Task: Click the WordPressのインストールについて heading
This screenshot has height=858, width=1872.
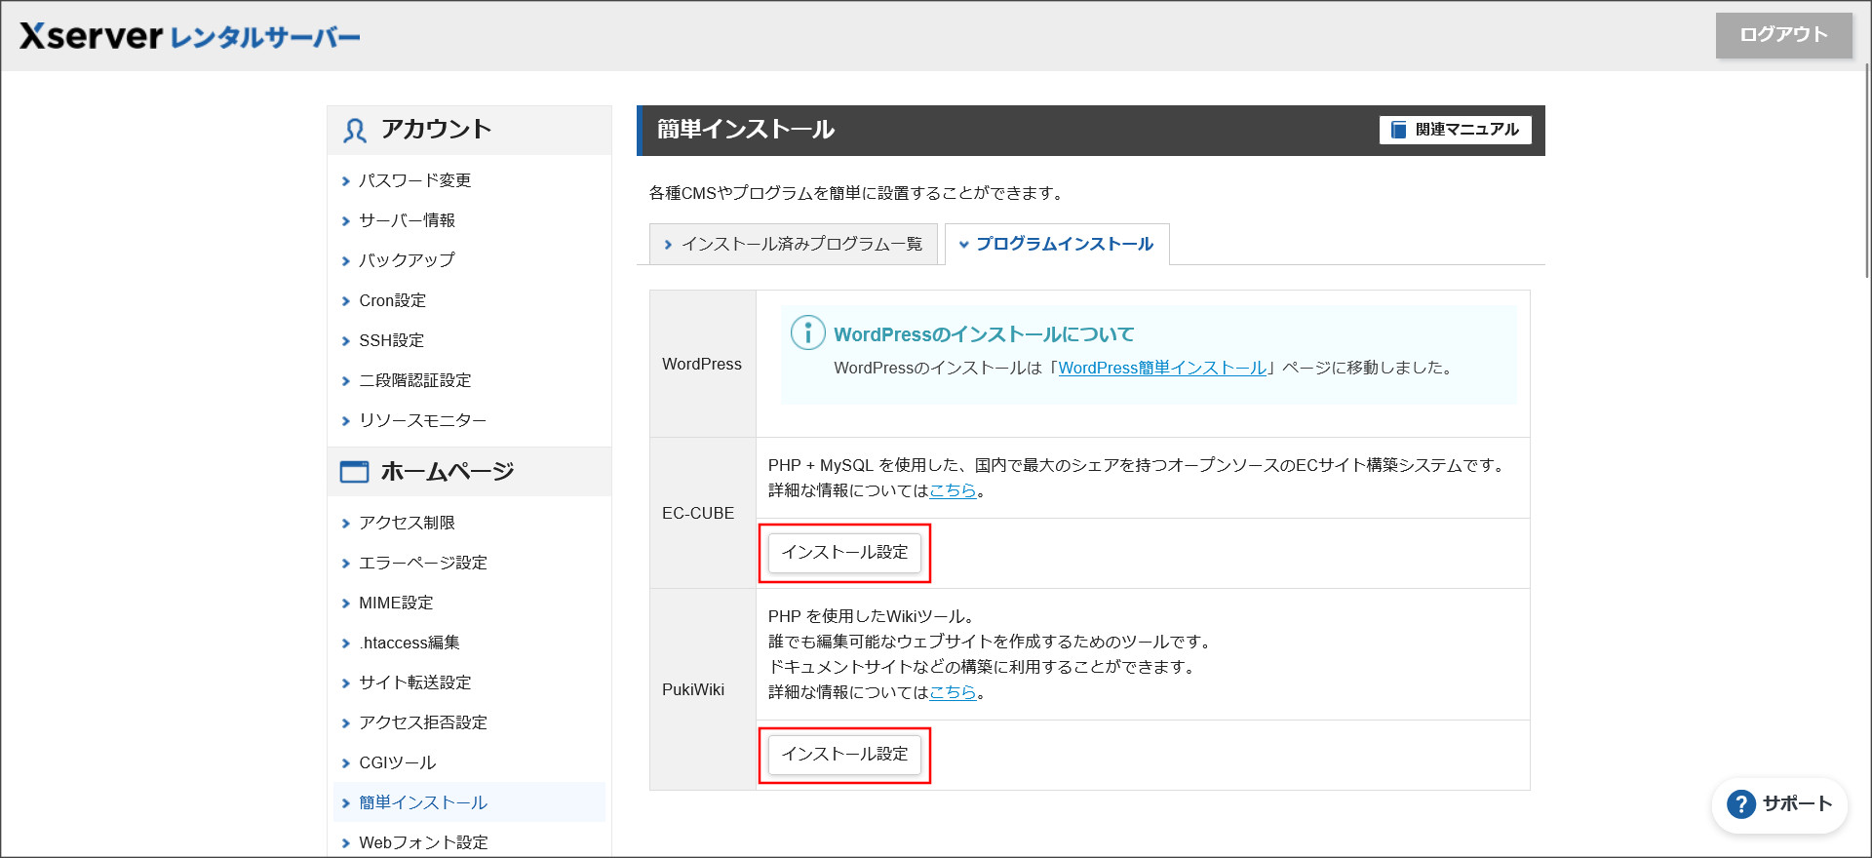Action: click(984, 334)
